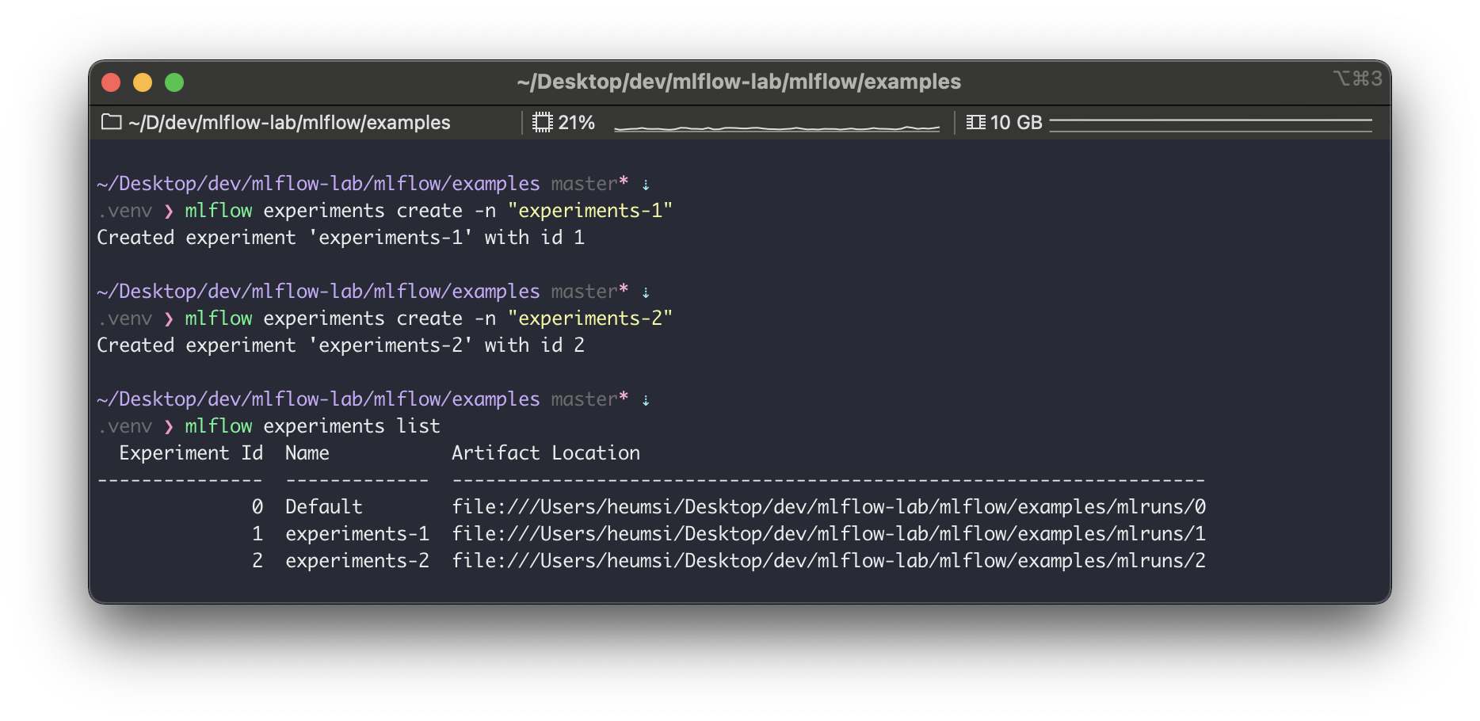Click the artifact path ending in mlruns/1
The width and height of the screenshot is (1480, 721).
829,534
